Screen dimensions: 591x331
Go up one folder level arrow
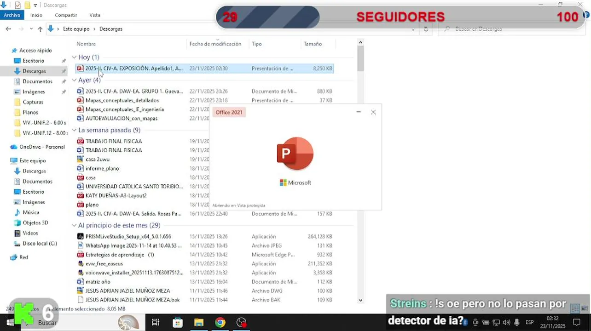point(40,29)
